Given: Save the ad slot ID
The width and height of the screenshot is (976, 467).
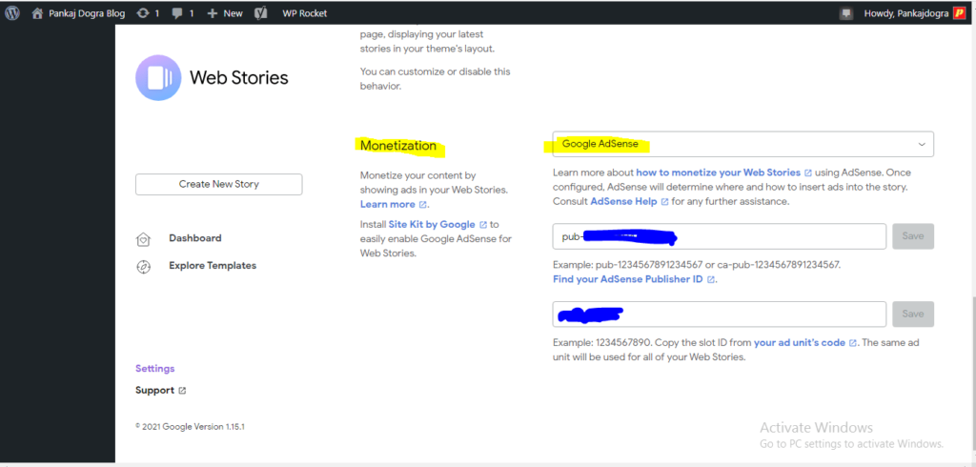Looking at the screenshot, I should (912, 315).
